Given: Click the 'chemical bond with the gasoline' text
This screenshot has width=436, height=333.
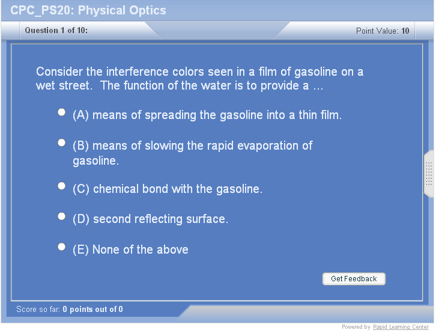Looking at the screenshot, I should [x=168, y=189].
